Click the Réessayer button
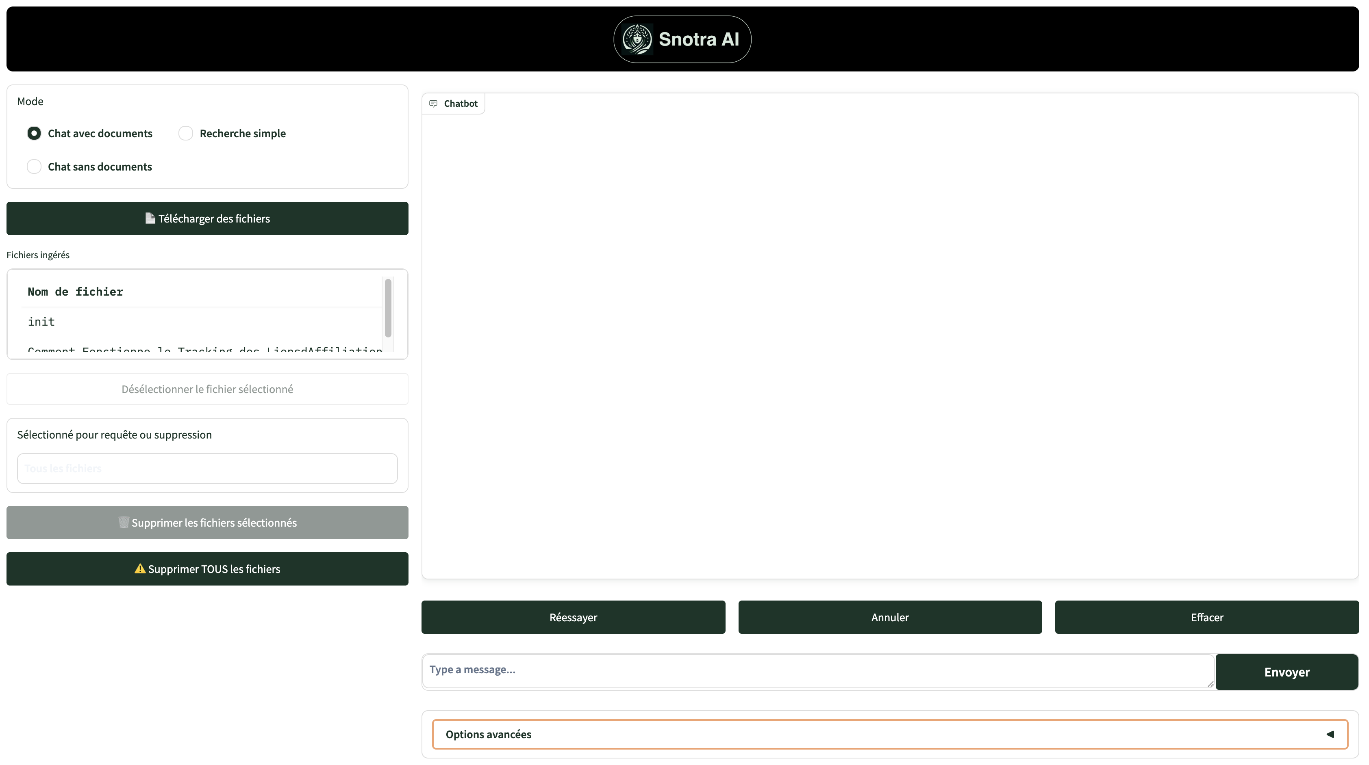1369x765 pixels. click(573, 617)
